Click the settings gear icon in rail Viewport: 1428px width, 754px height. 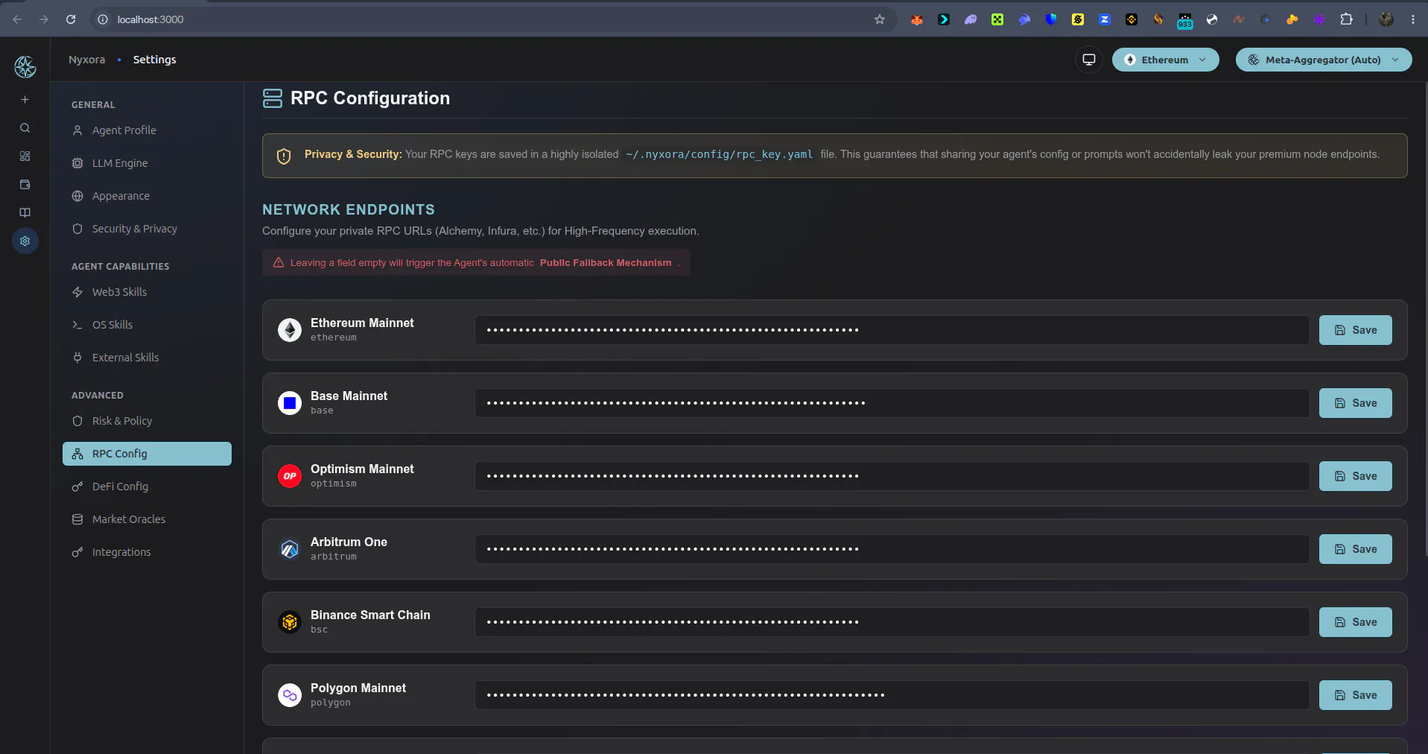25,241
